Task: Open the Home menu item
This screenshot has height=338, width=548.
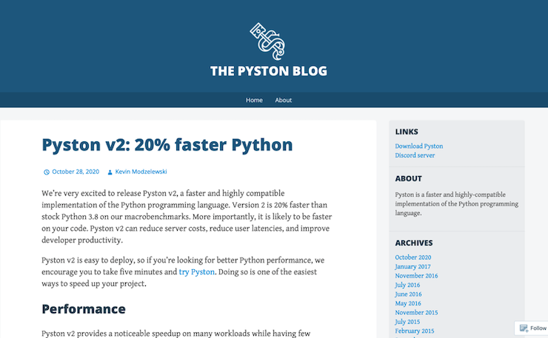Action: pos(254,100)
